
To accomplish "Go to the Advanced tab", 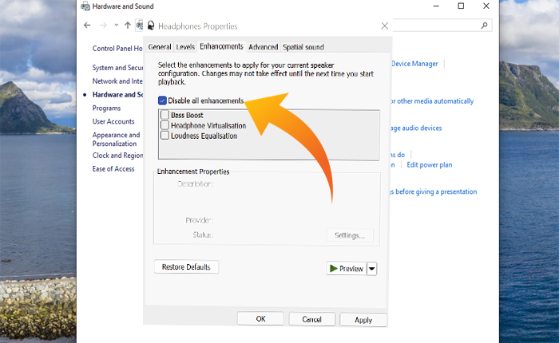I will [x=263, y=47].
